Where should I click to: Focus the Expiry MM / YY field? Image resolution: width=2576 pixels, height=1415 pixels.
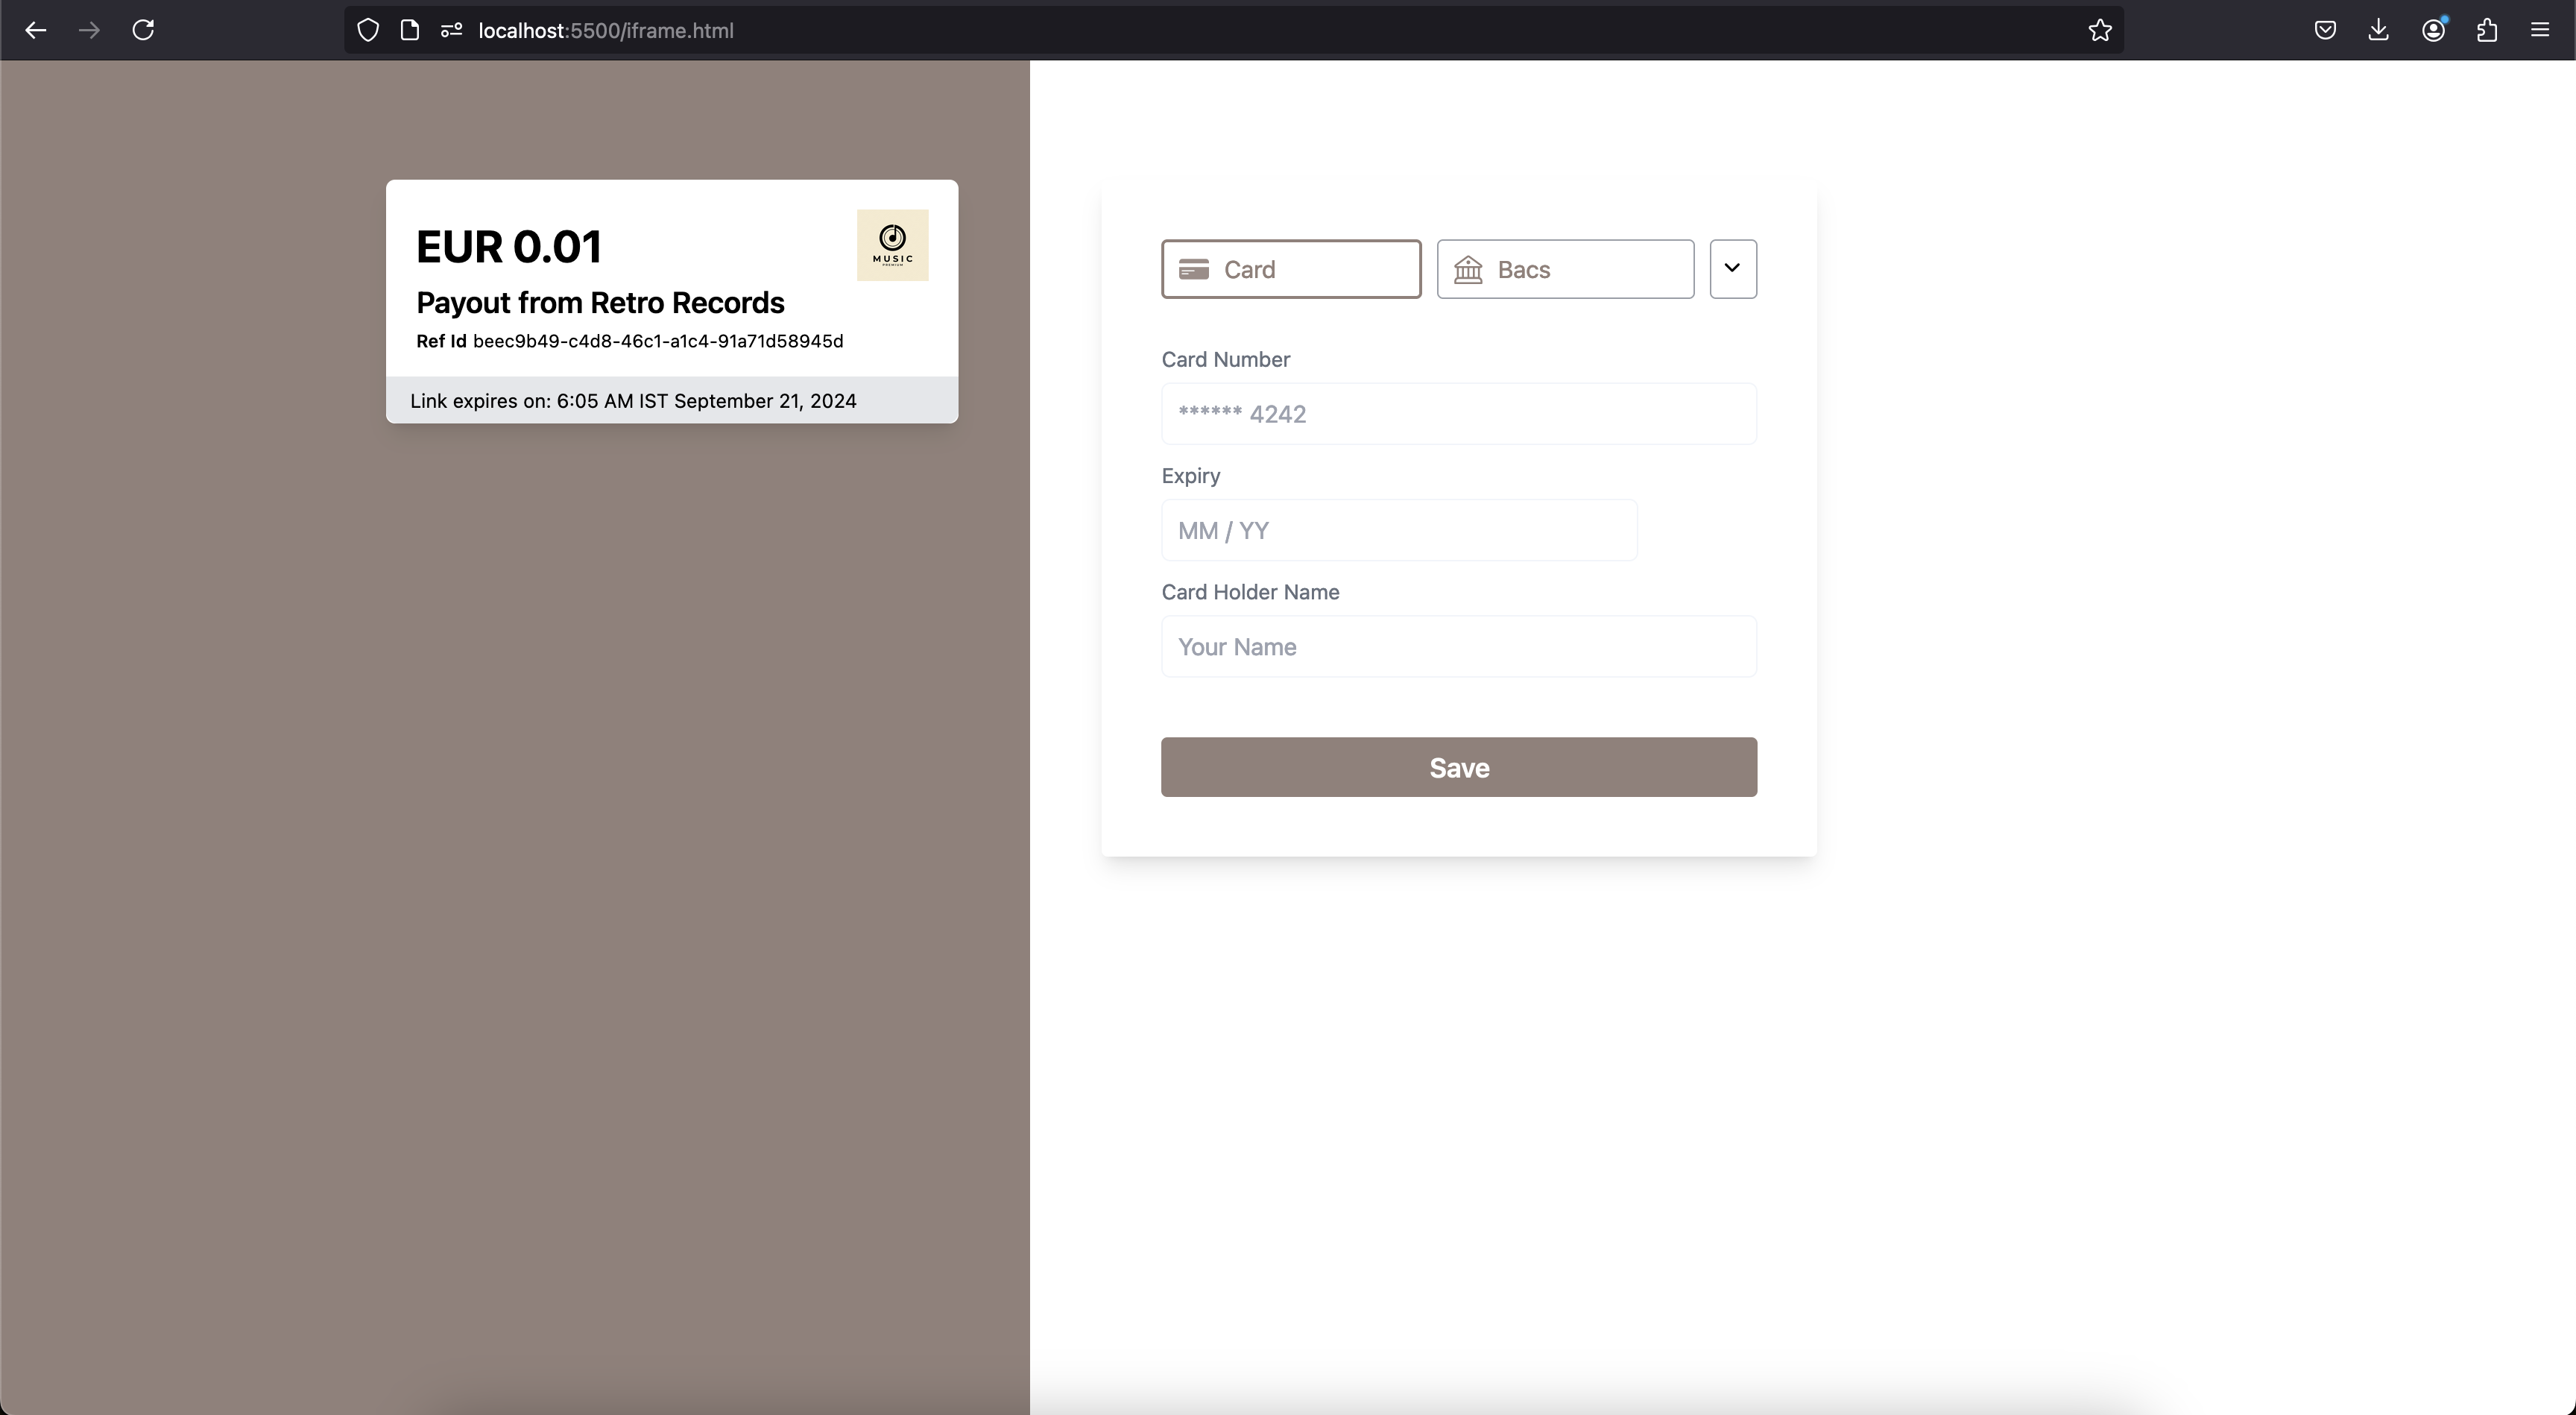point(1398,530)
